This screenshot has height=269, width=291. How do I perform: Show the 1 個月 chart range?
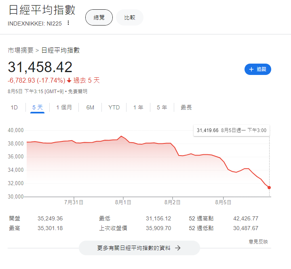point(64,107)
